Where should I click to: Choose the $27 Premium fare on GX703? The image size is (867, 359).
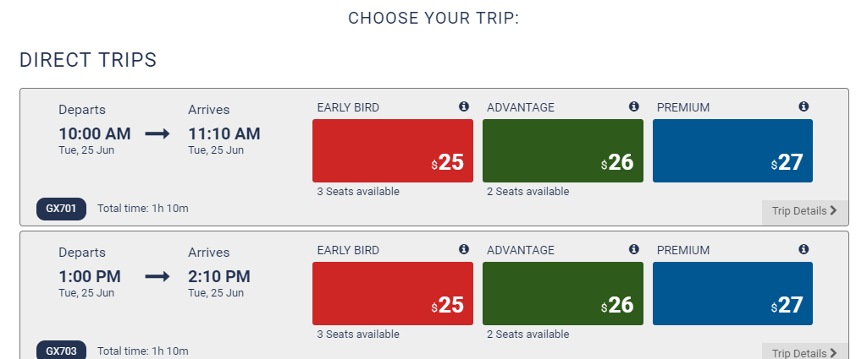pyautogui.click(x=732, y=293)
